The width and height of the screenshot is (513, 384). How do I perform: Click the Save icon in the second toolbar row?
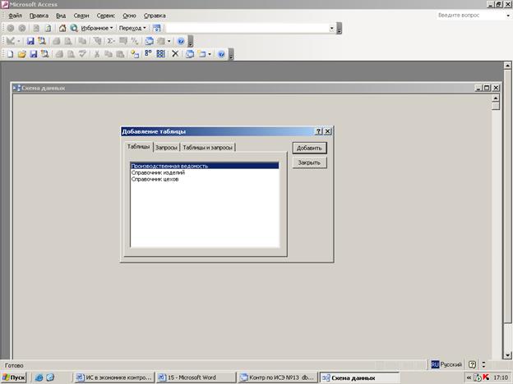click(x=30, y=41)
